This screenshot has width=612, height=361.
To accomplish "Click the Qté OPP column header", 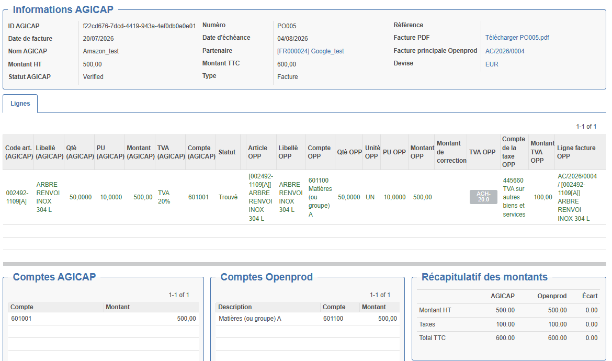I will pos(349,152).
